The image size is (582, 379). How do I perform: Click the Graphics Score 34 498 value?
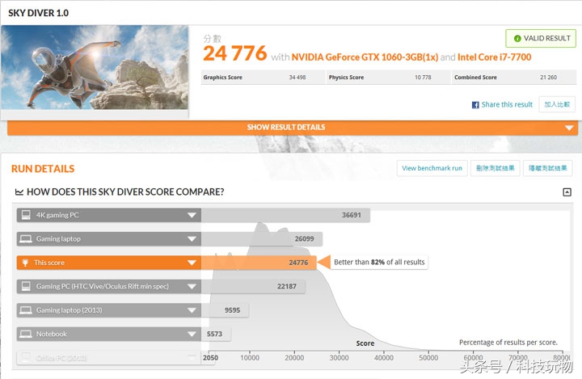297,78
